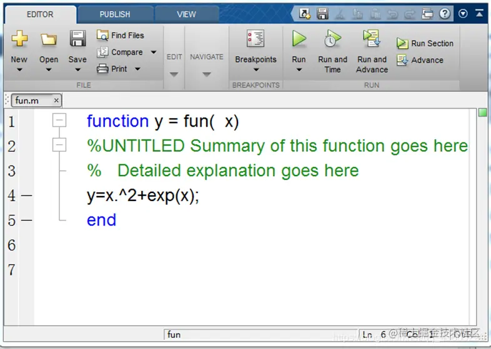Click the Find Files label
This screenshot has height=349, width=491.
pyautogui.click(x=127, y=36)
